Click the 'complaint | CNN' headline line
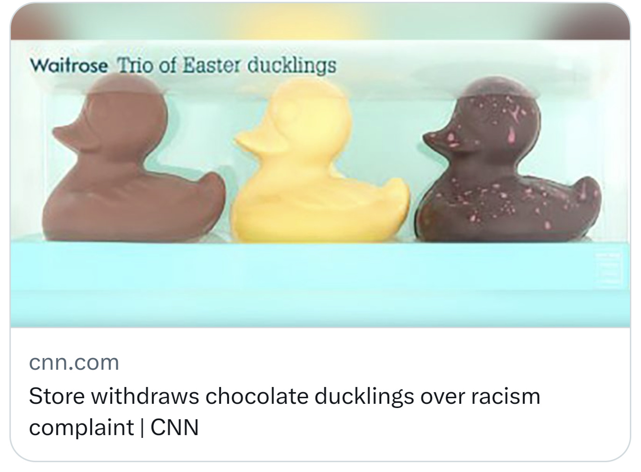The width and height of the screenshot is (641, 472). 114,427
